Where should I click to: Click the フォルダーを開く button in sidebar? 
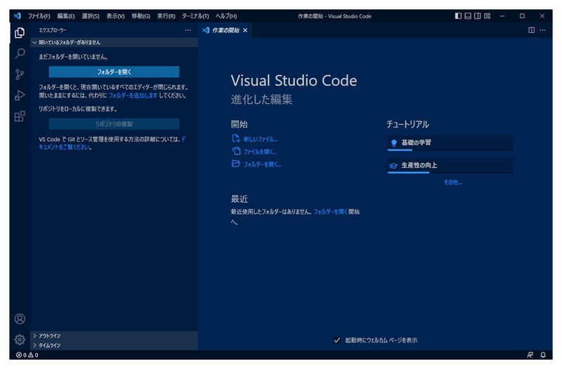coord(114,72)
